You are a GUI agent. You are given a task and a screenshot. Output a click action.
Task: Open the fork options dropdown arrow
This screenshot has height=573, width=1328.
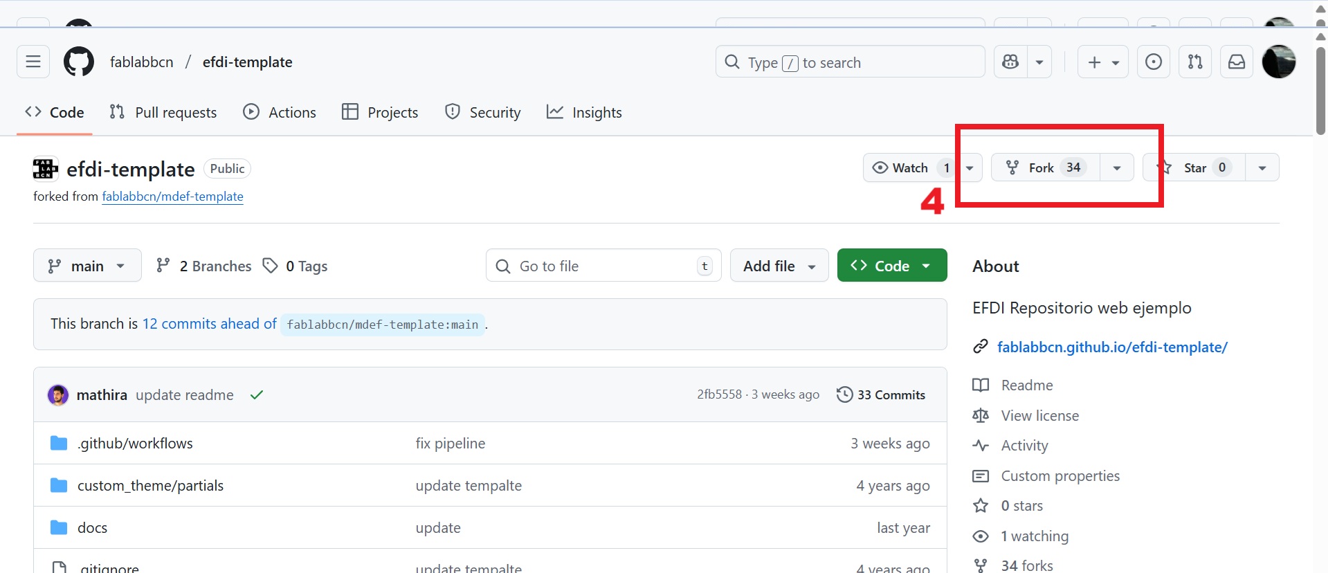coord(1117,168)
